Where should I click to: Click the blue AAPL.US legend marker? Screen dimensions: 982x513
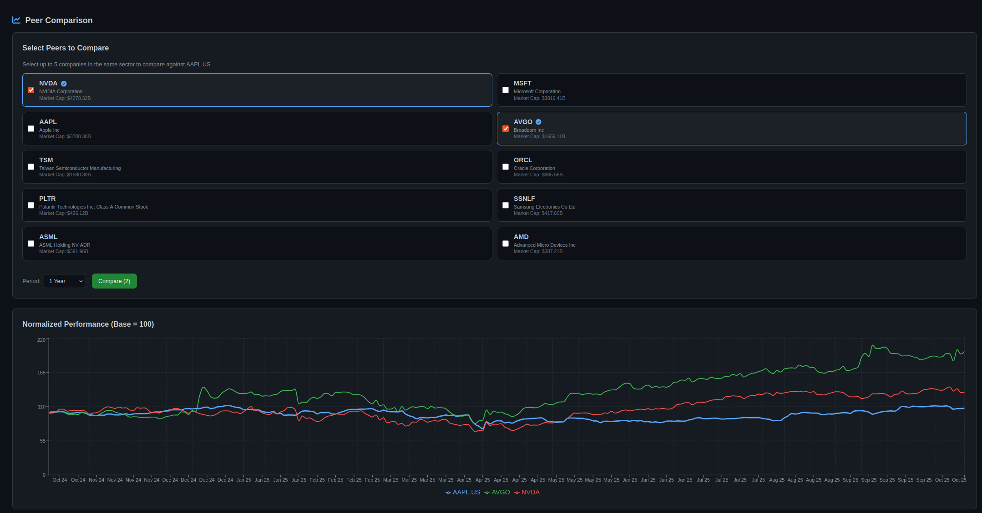pos(448,492)
